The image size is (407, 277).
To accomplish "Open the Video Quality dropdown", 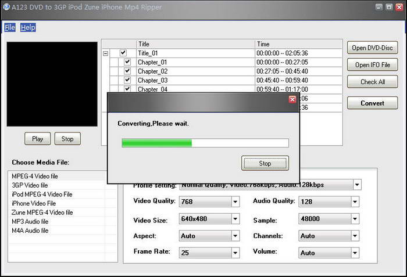I will pos(235,202).
